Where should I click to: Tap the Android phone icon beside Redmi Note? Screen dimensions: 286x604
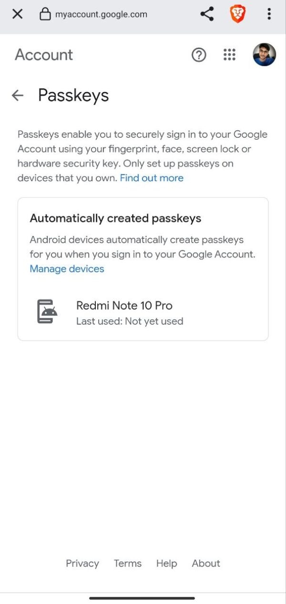[46, 311]
